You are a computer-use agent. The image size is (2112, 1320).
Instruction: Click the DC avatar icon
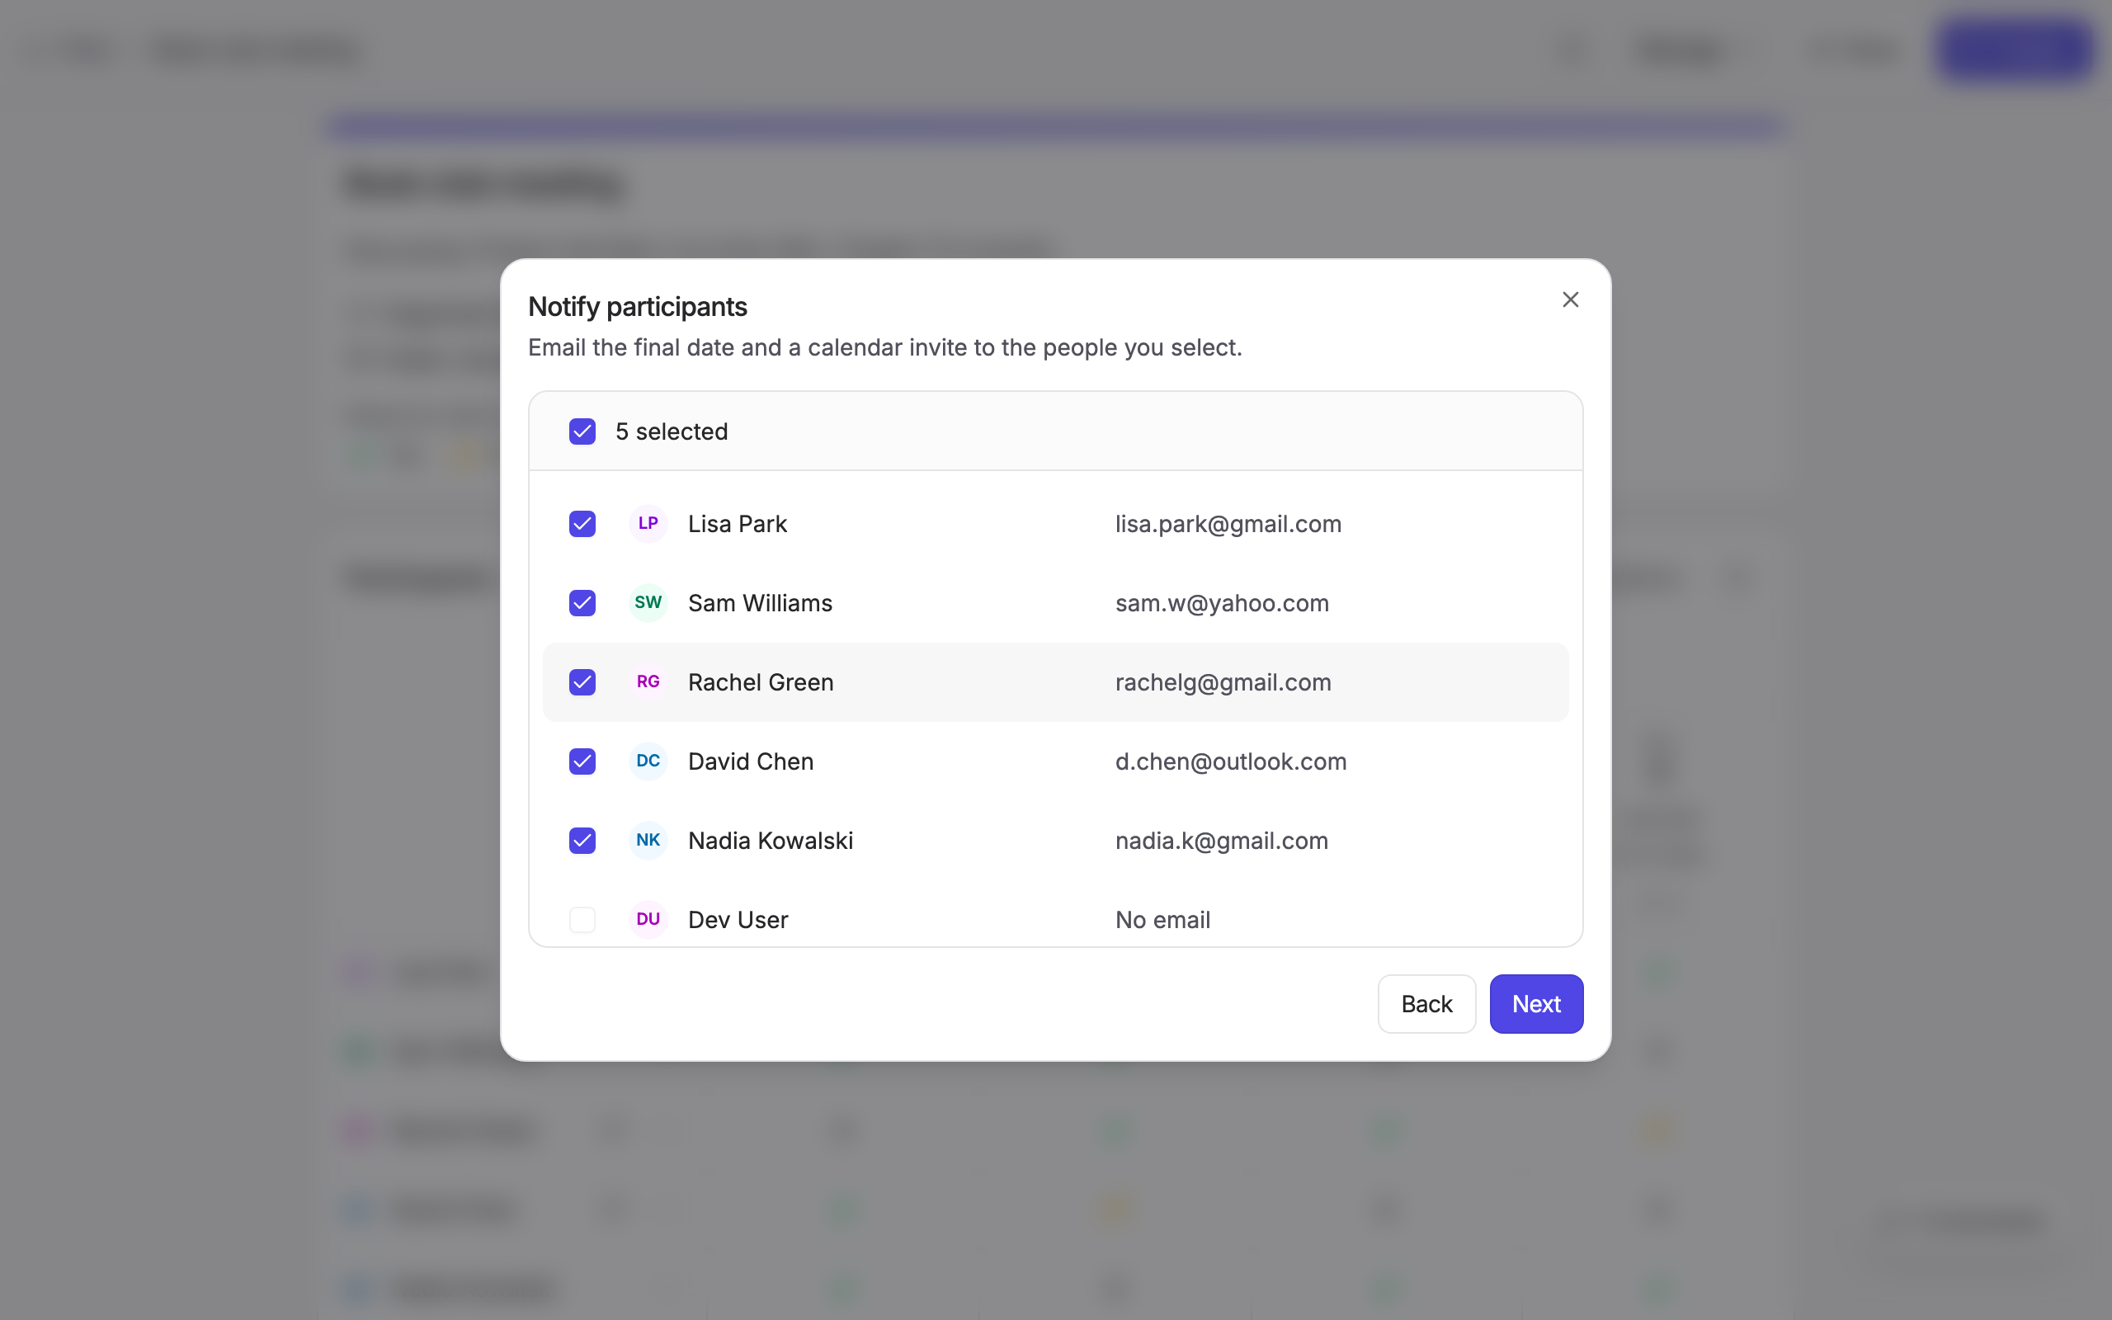[648, 761]
